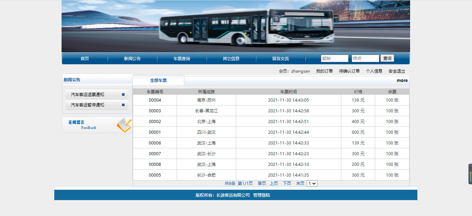472x216 pixels.
Task: Click ticket number 00008
Action: (155, 165)
